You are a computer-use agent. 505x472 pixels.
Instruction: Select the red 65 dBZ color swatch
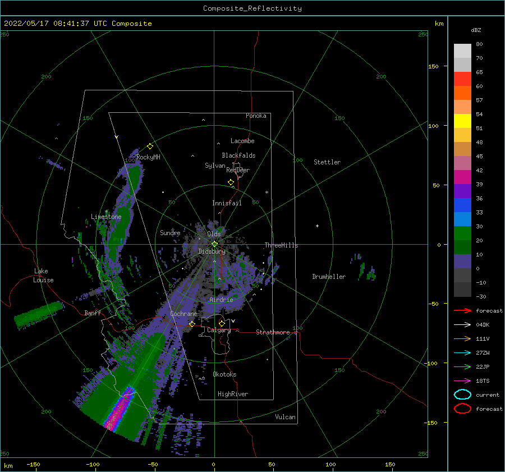pyautogui.click(x=462, y=79)
